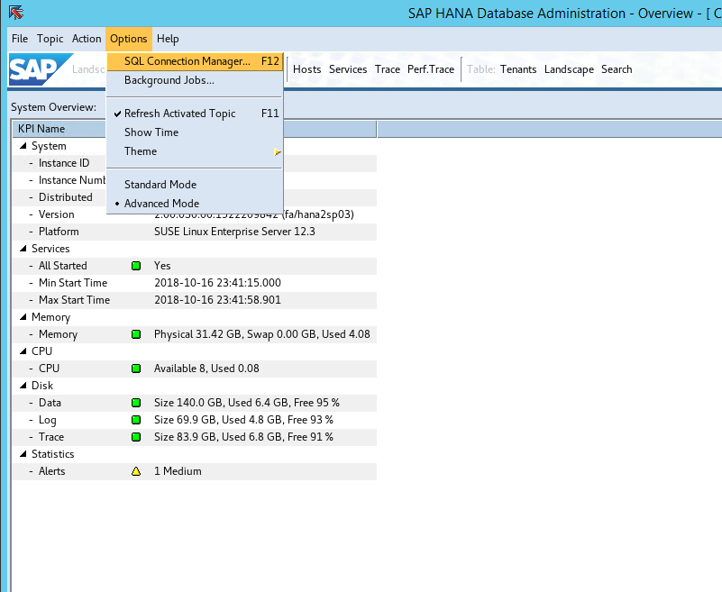
Task: Select the Min Start Time row
Action: 195,283
